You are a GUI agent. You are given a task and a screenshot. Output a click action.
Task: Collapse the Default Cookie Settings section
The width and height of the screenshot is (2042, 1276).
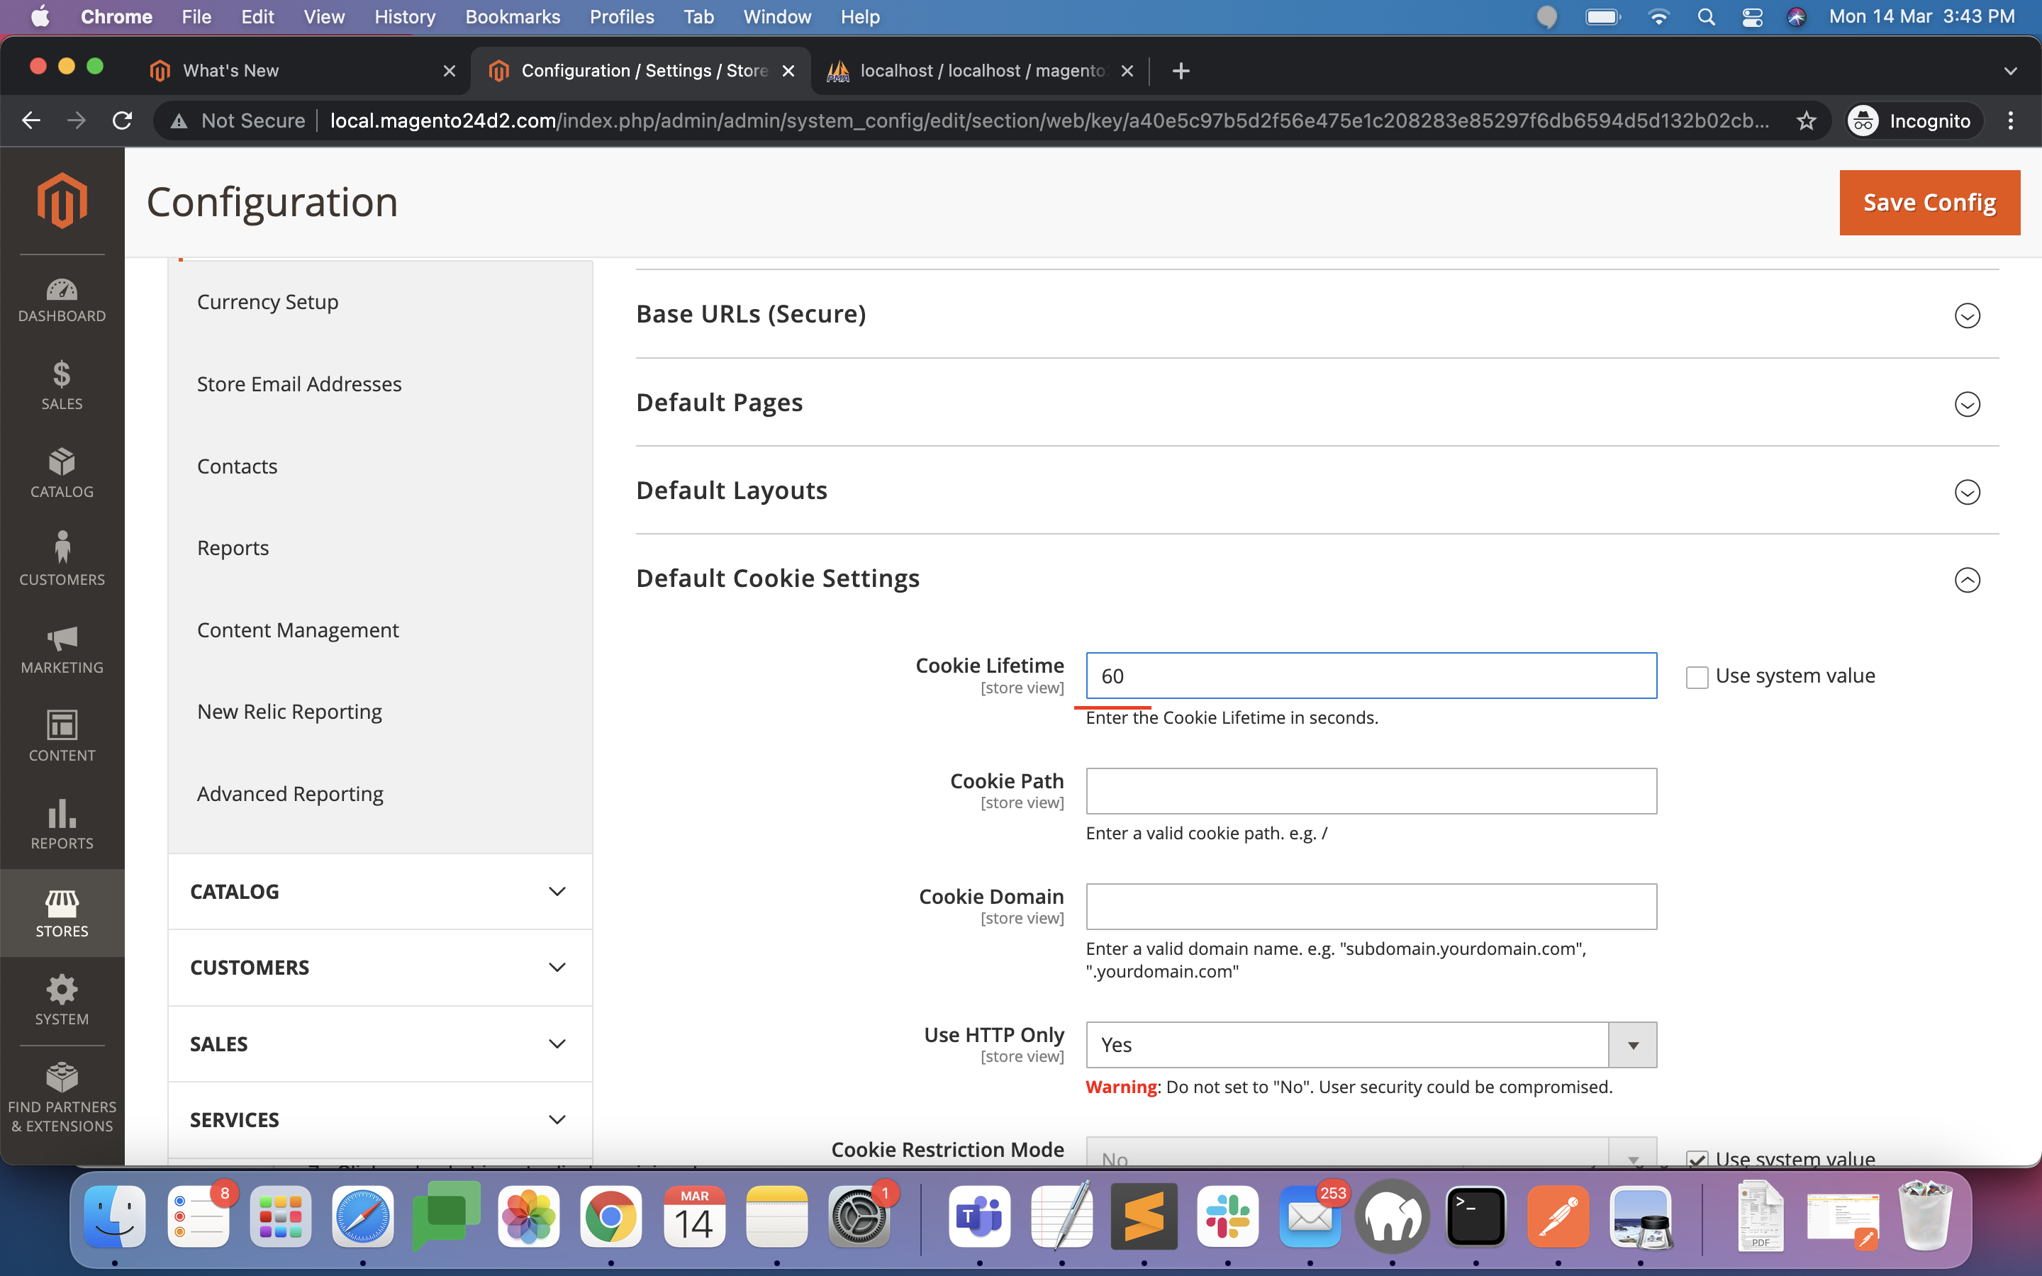(1967, 580)
